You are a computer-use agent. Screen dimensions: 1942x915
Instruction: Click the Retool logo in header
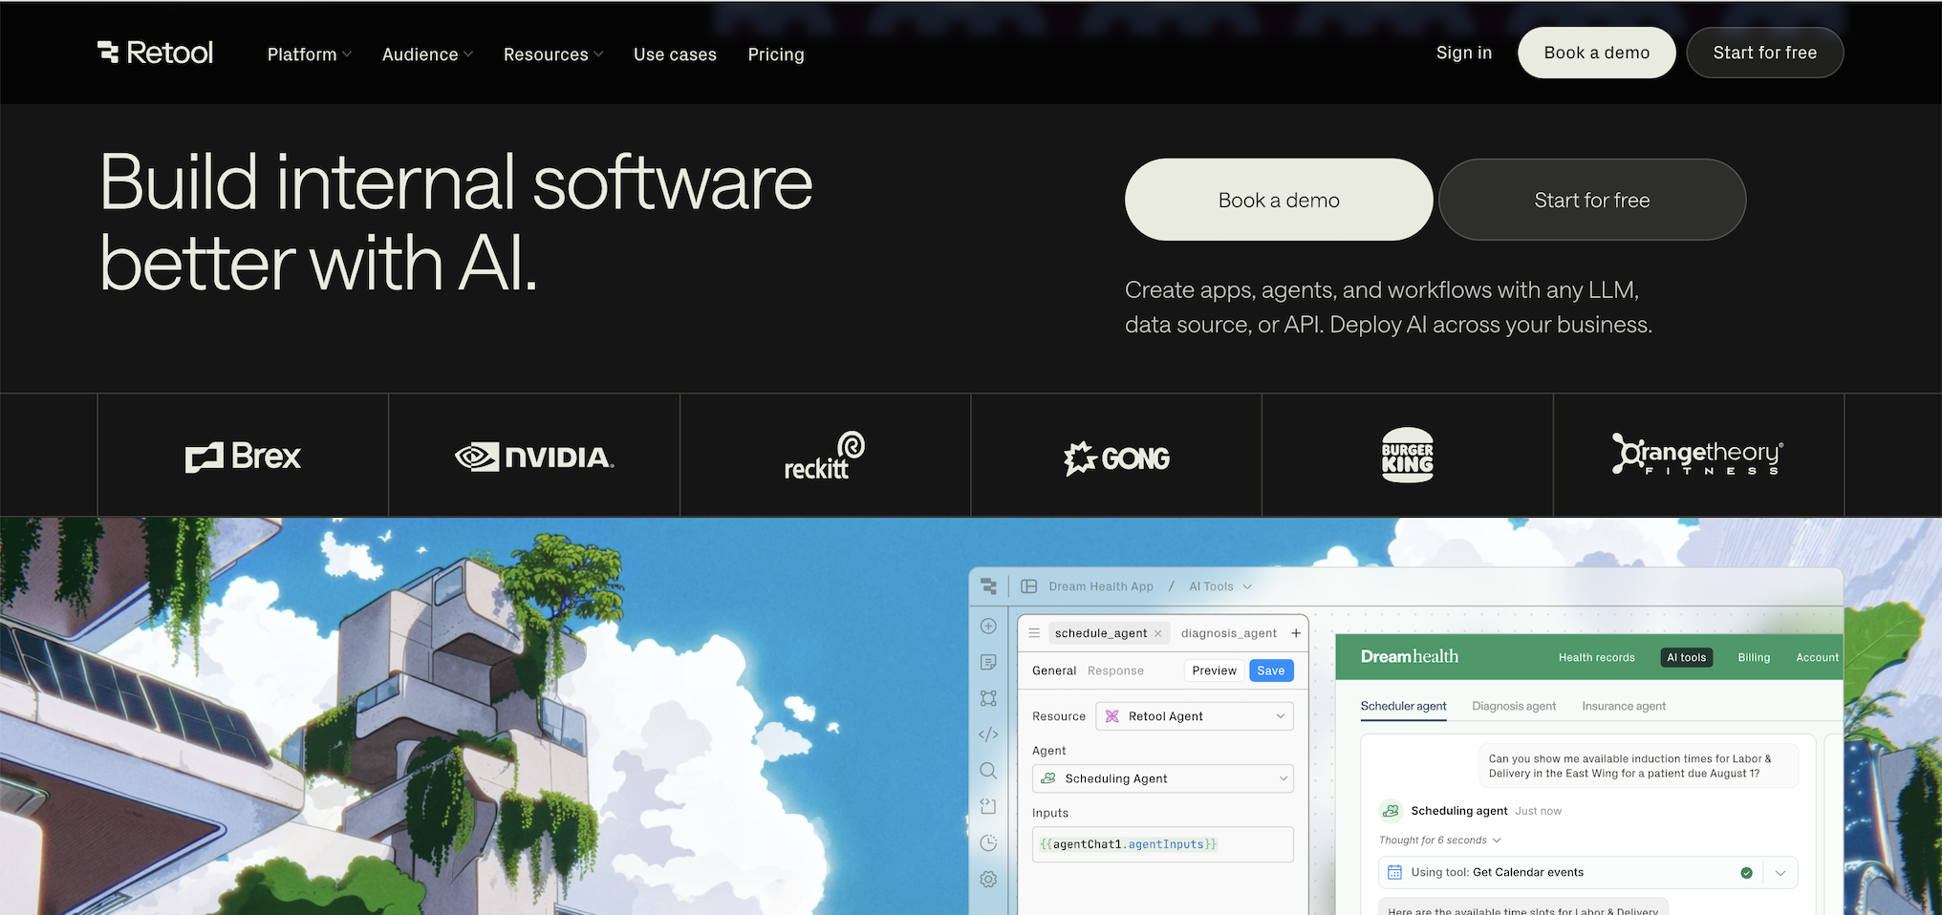coord(155,53)
